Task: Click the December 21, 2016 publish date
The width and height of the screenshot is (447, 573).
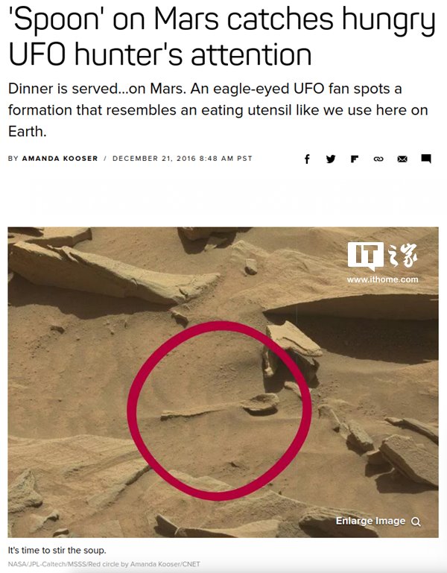Action: coord(183,159)
